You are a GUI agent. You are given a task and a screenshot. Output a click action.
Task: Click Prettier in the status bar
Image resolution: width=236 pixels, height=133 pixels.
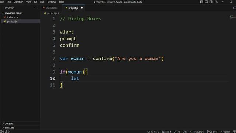(x=225, y=132)
